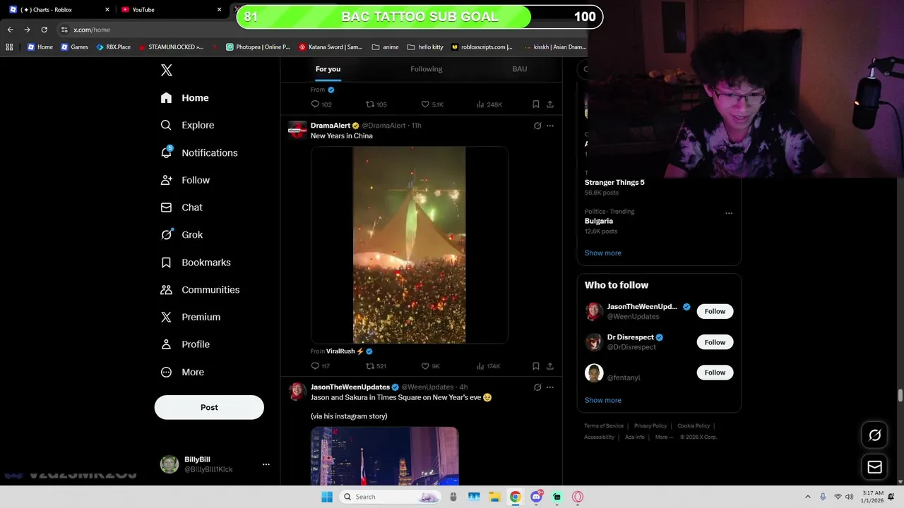This screenshot has width=904, height=508.
Task: Open DramaAlert post's three-dot menu
Action: [550, 126]
